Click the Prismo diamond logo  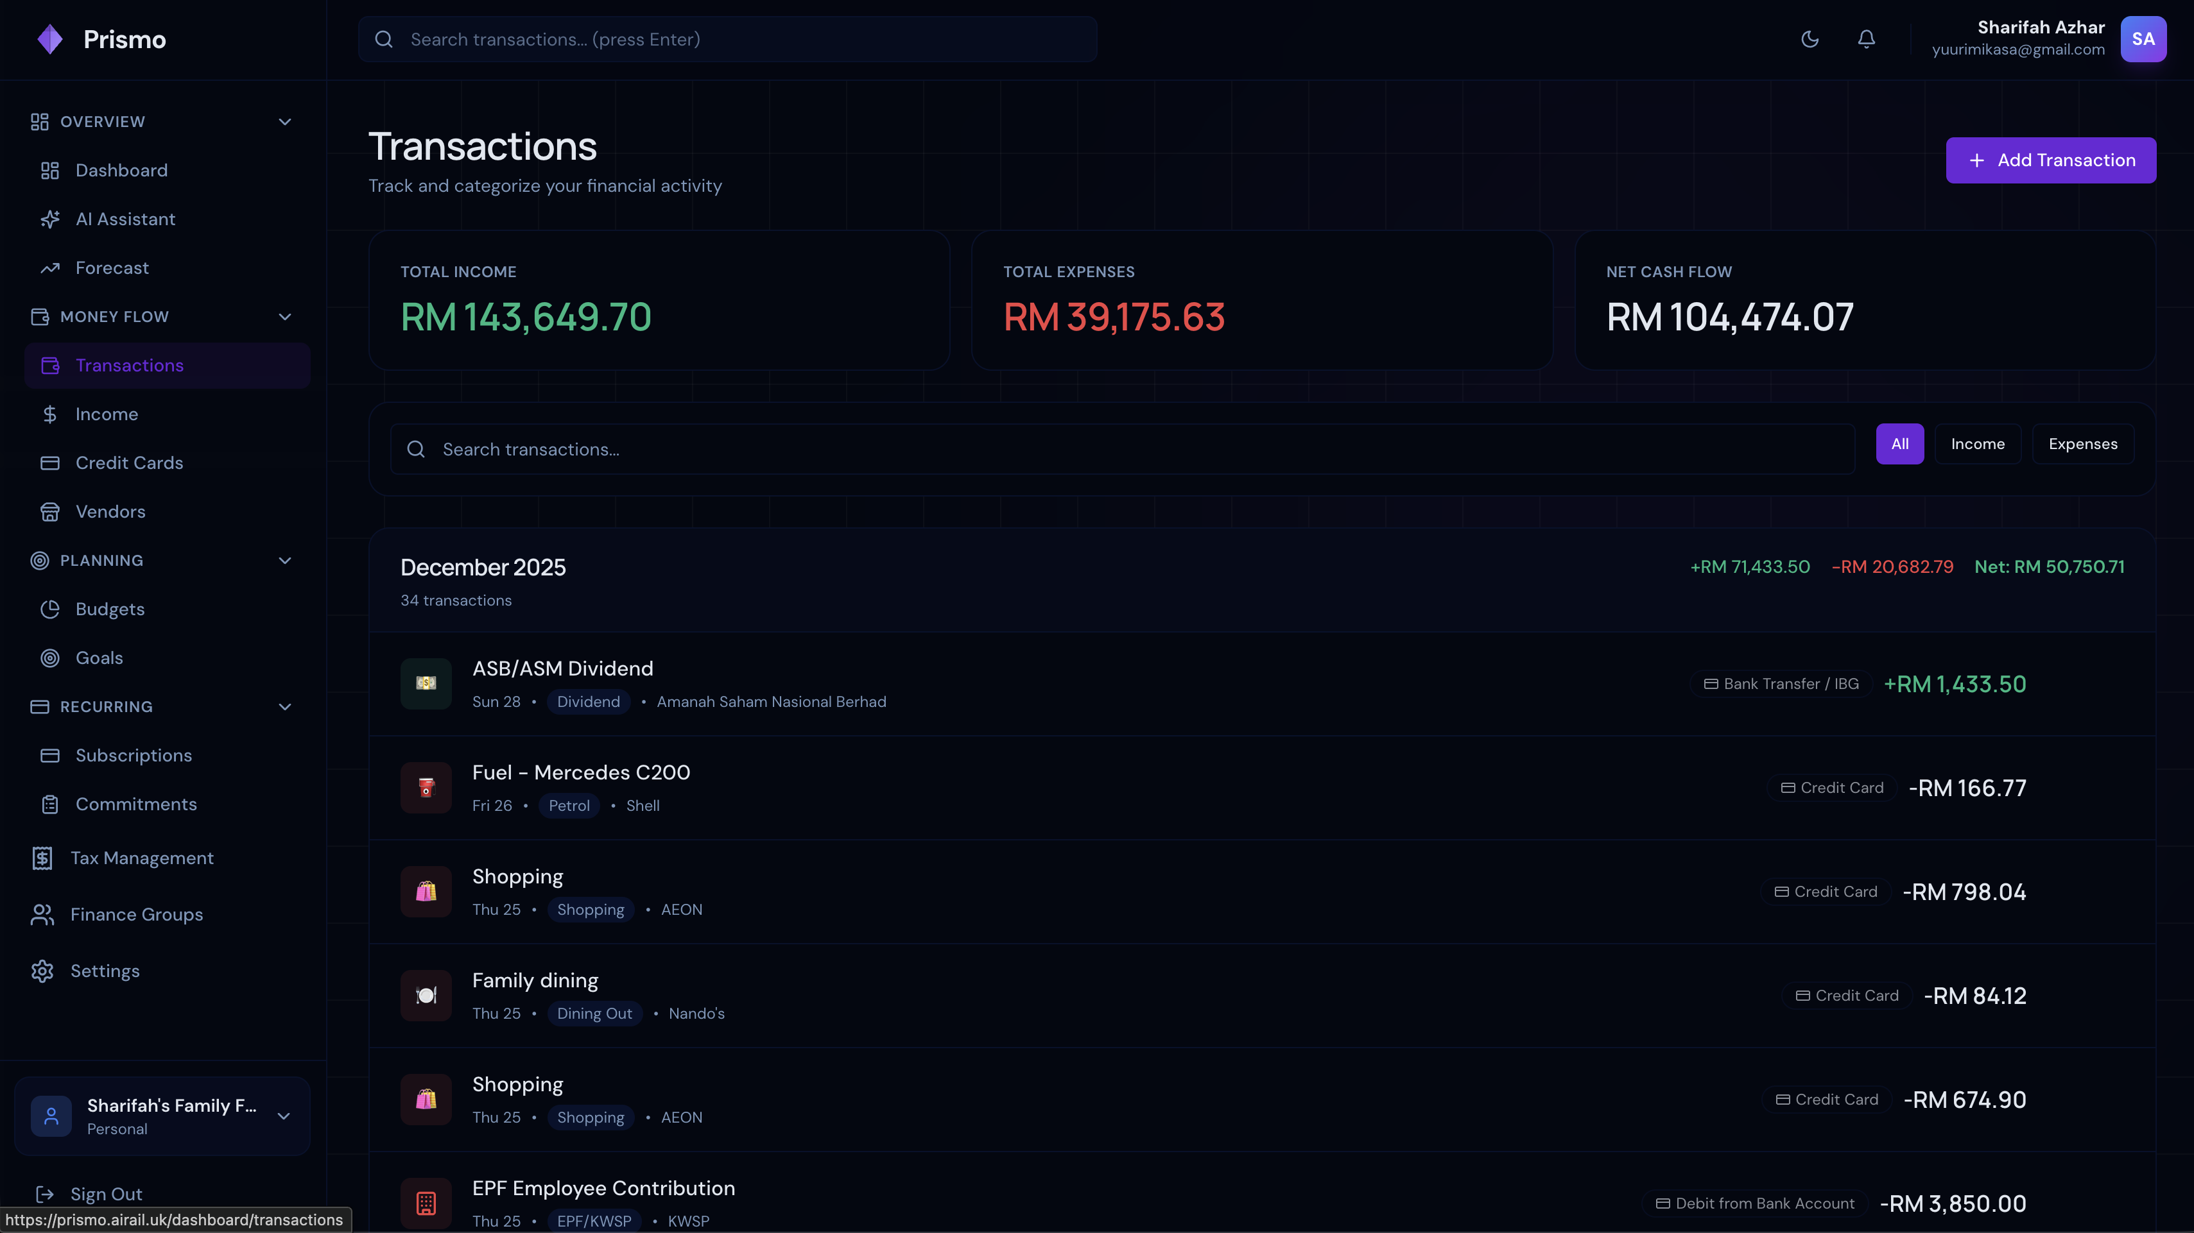[50, 39]
